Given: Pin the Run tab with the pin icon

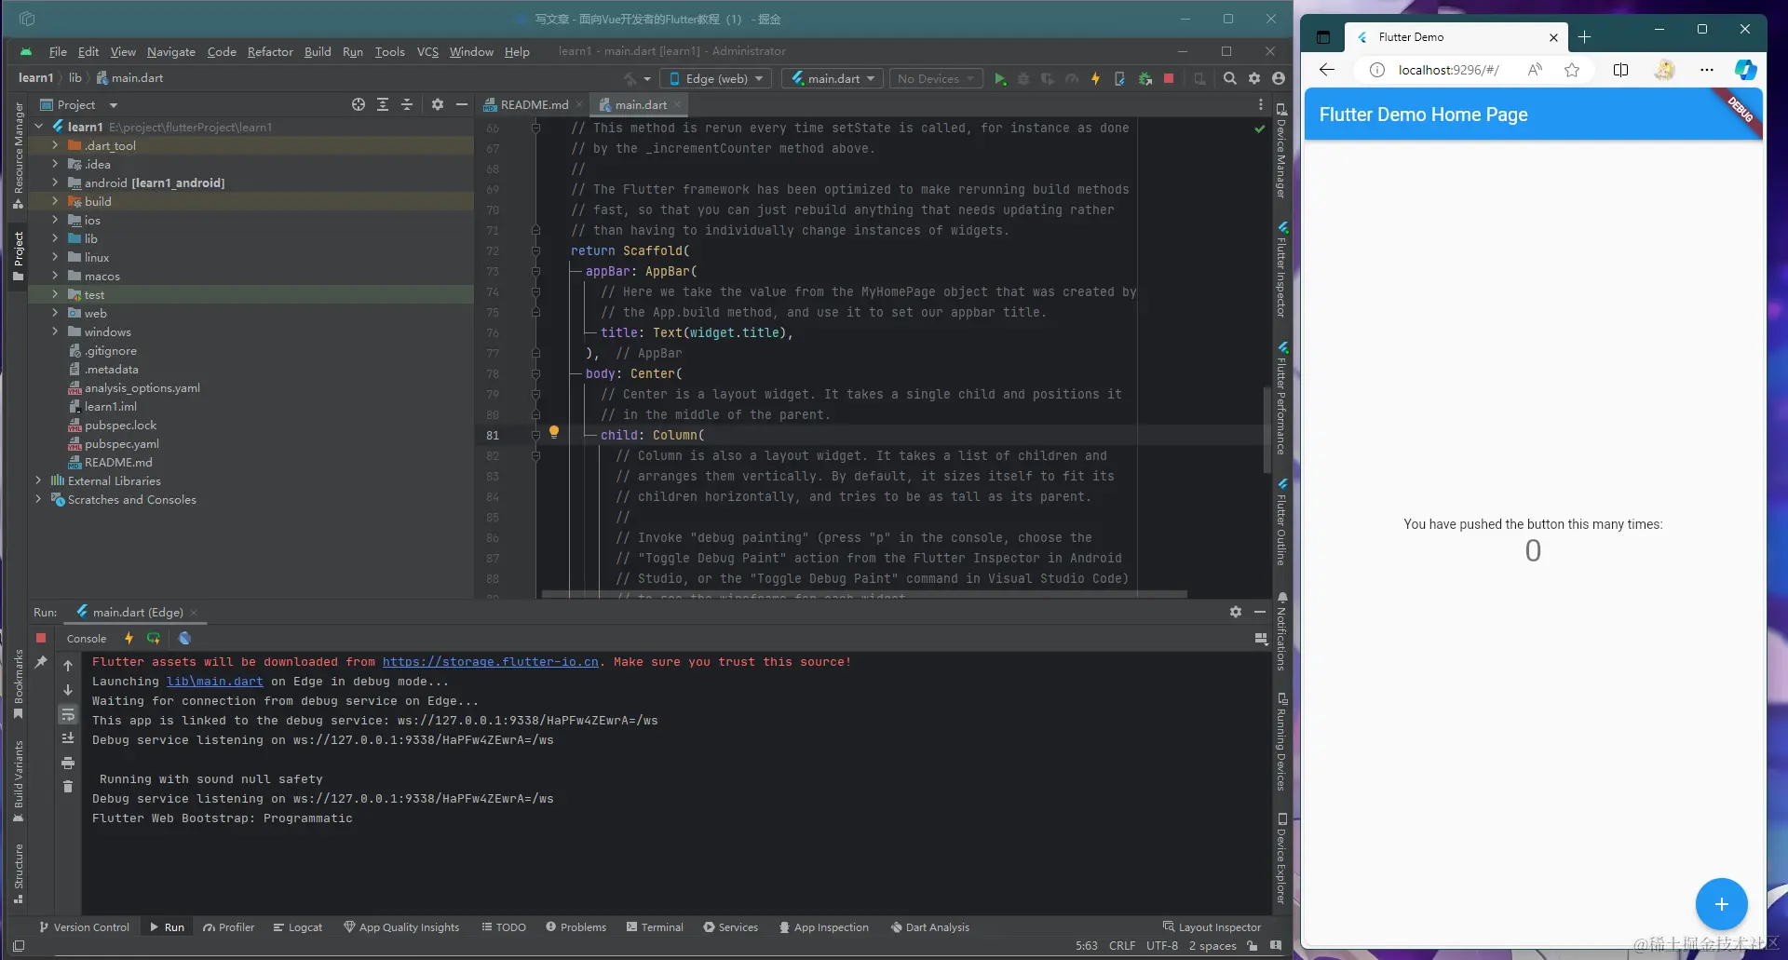Looking at the screenshot, I should [x=41, y=662].
